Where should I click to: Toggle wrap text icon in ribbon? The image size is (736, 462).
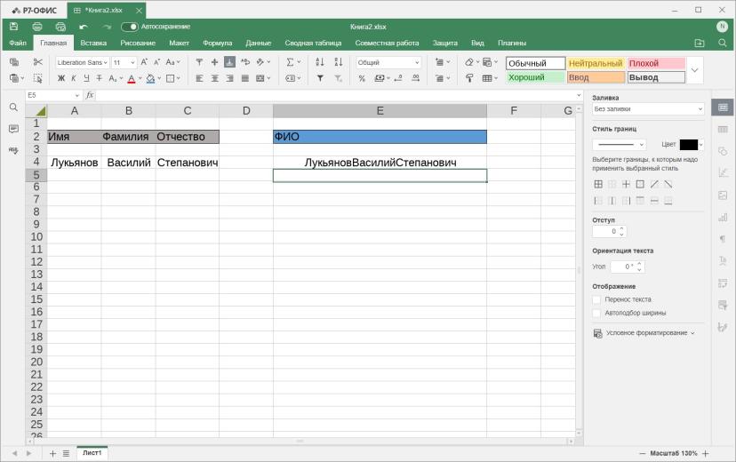click(x=245, y=62)
